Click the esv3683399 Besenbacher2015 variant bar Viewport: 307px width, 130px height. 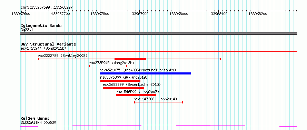[123, 88]
